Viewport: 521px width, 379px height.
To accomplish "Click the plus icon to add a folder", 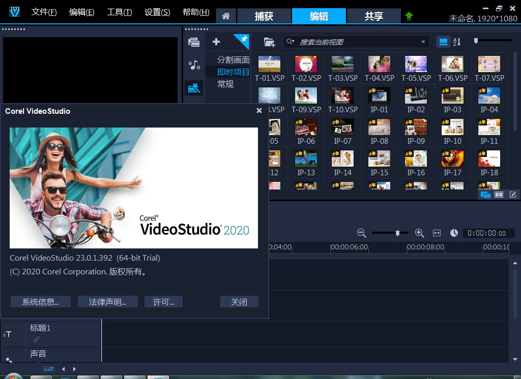I will (x=216, y=42).
